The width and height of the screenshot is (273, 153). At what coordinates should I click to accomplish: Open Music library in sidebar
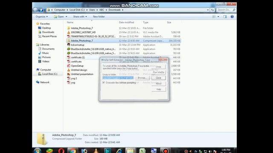[x=45, y=53]
